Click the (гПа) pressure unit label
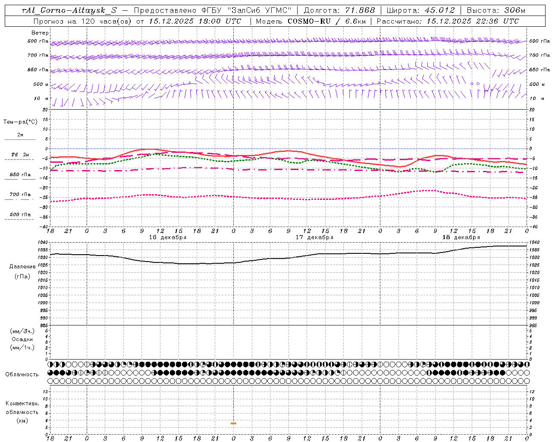Image resolution: width=552 pixels, height=442 pixels. [x=22, y=276]
